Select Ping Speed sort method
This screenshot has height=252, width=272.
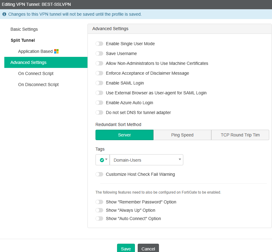[182, 135]
